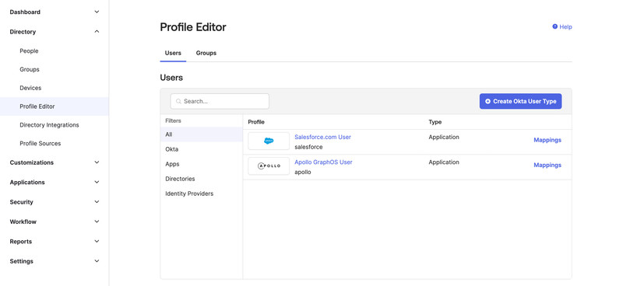Click the Customizations menu label

pyautogui.click(x=32, y=162)
